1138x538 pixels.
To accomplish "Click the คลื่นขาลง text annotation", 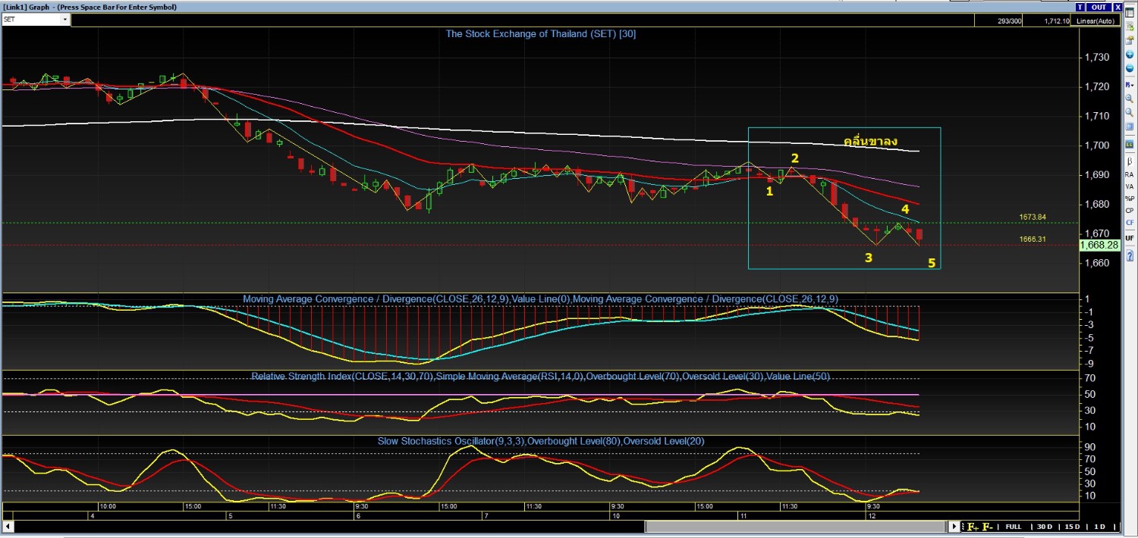I will click(x=871, y=142).
